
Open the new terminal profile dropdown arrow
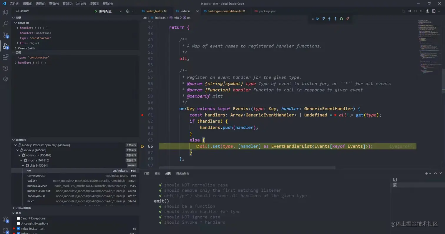click(430, 174)
